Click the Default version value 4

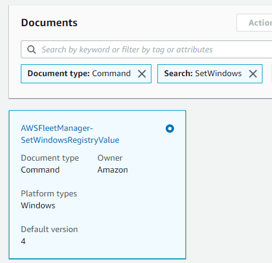[23, 241]
